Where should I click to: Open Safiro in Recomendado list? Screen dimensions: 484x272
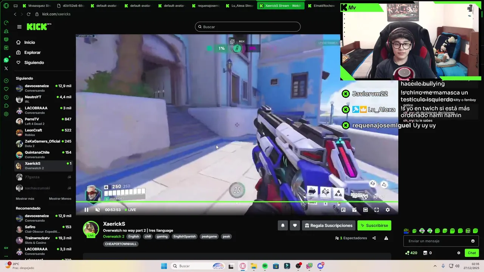tap(43, 229)
